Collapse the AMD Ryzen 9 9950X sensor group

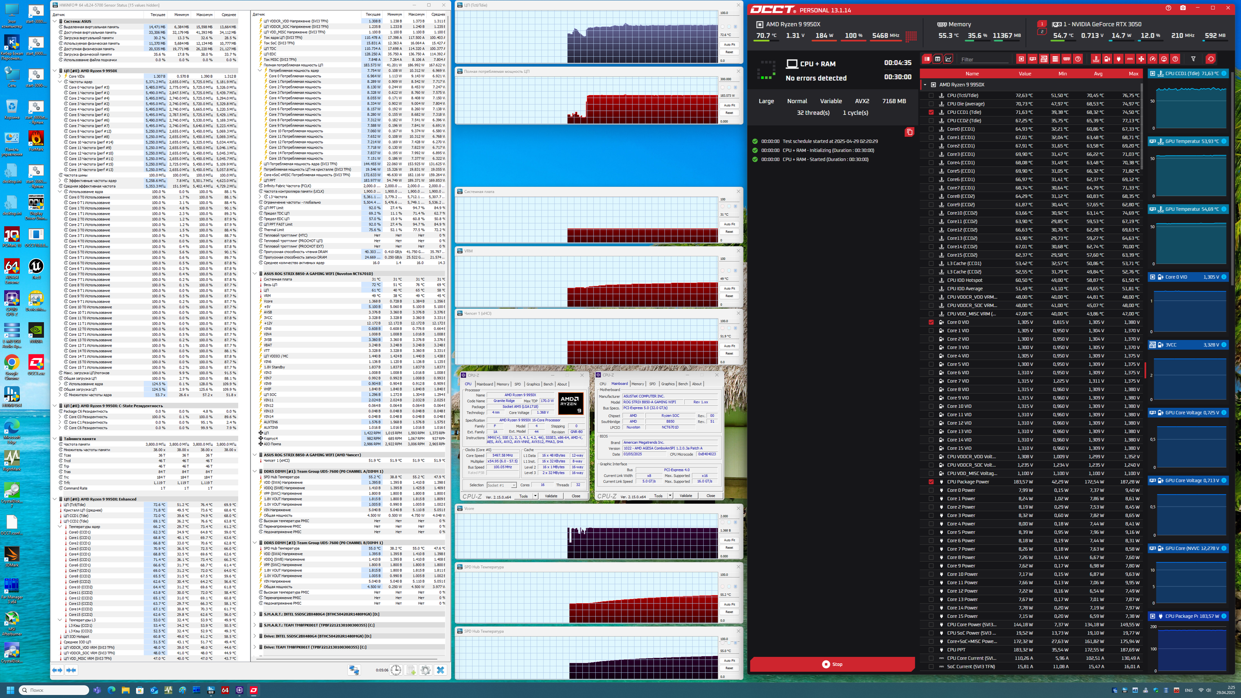[x=925, y=85]
